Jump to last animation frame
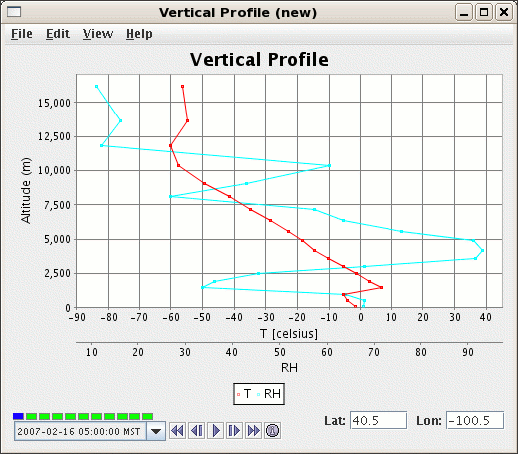Viewport: 518px width, 454px height. [x=254, y=431]
